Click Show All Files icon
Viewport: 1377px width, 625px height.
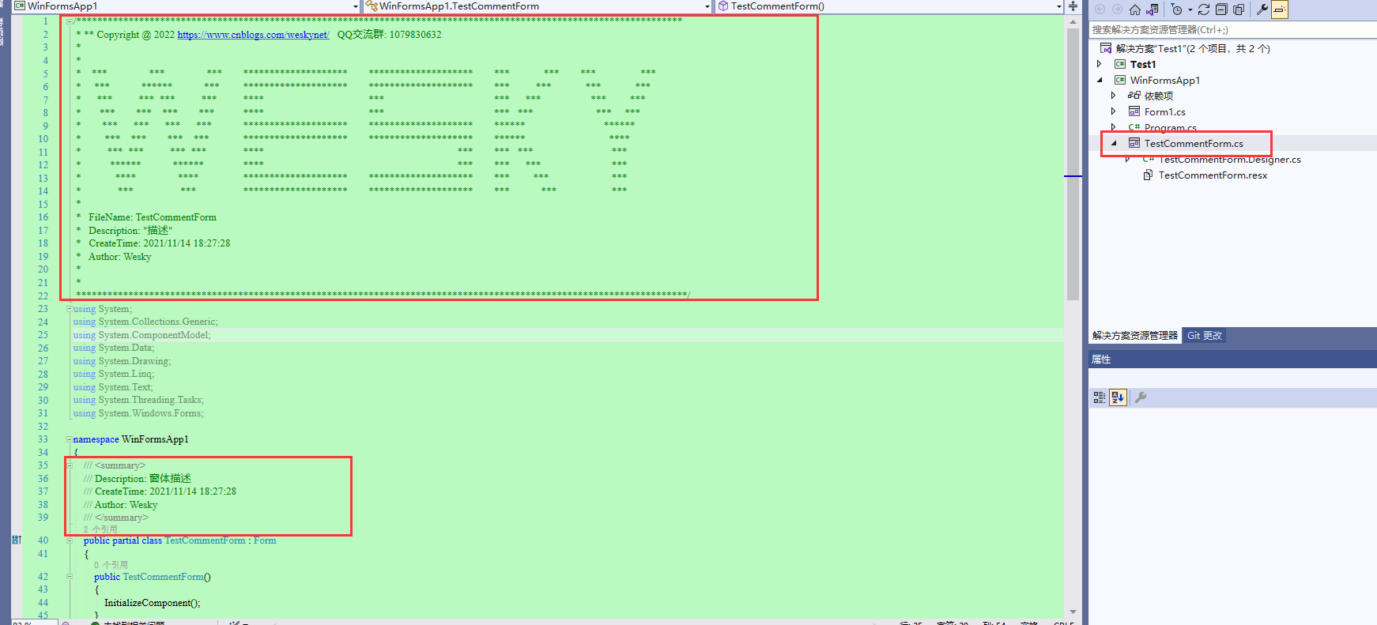(1239, 9)
